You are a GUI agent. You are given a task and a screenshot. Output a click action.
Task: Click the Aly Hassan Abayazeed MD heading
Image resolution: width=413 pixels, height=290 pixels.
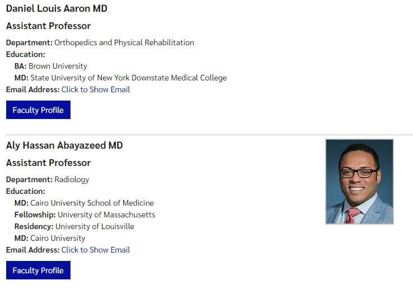coord(64,146)
